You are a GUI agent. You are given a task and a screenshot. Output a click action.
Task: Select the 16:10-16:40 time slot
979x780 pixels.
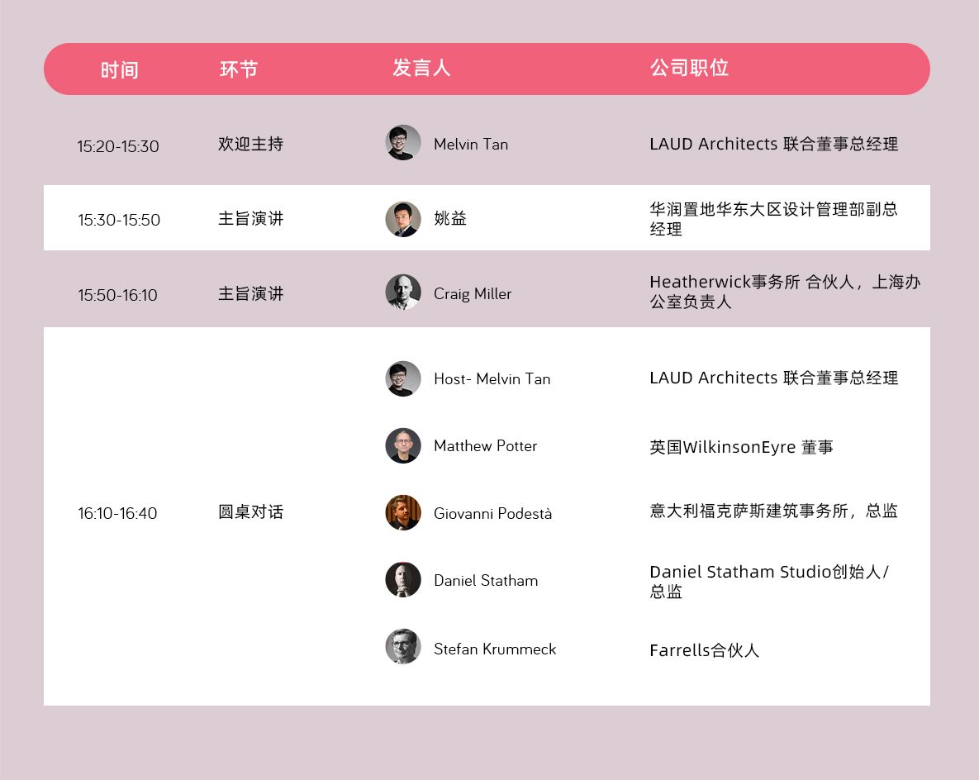tap(117, 513)
